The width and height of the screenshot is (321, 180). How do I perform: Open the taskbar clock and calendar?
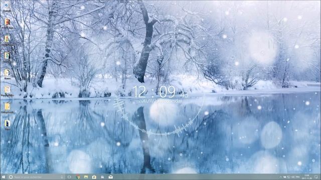(x=306, y=176)
